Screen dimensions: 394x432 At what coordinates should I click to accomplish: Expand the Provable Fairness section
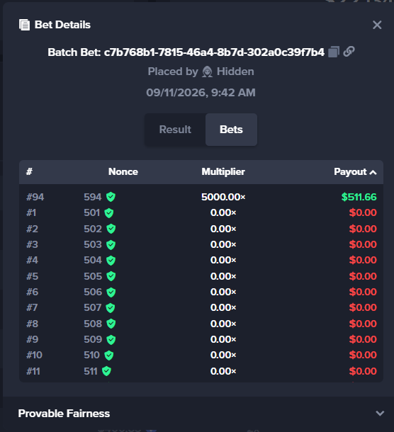(x=380, y=414)
